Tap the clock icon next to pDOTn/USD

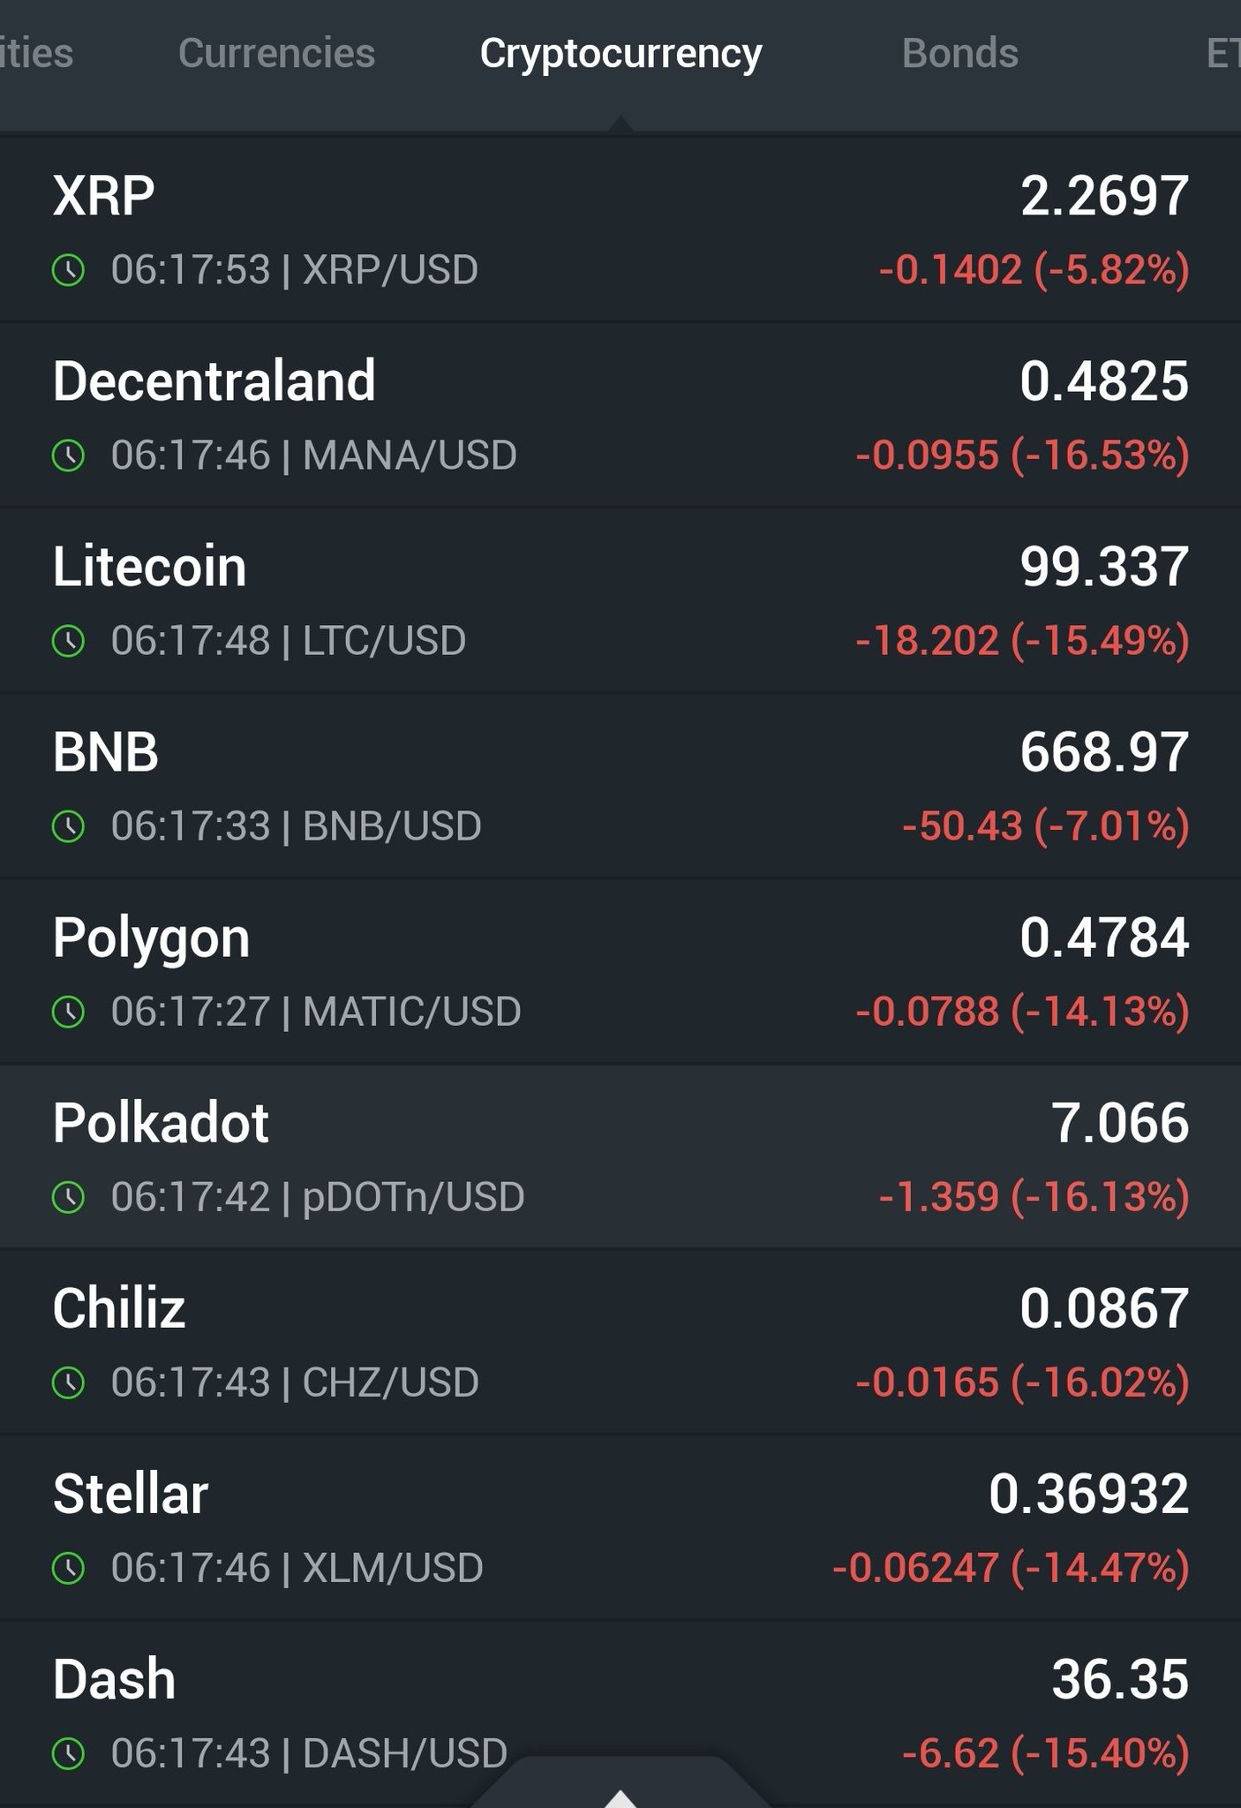coord(69,1197)
